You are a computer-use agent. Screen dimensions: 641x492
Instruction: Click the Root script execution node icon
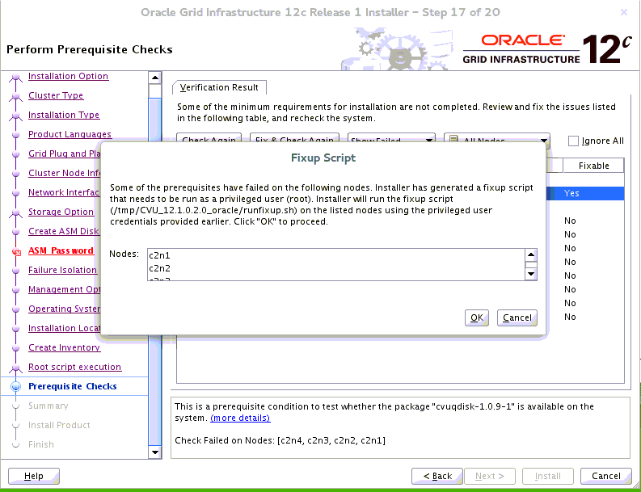[16, 368]
